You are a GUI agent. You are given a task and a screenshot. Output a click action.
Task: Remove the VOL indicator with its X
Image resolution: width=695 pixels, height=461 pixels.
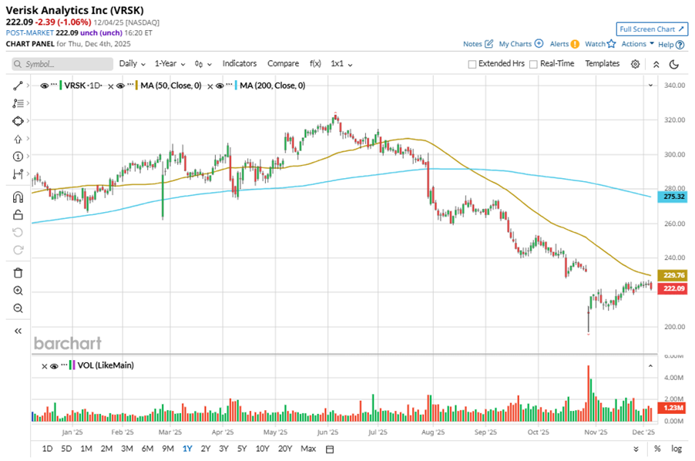tap(45, 366)
